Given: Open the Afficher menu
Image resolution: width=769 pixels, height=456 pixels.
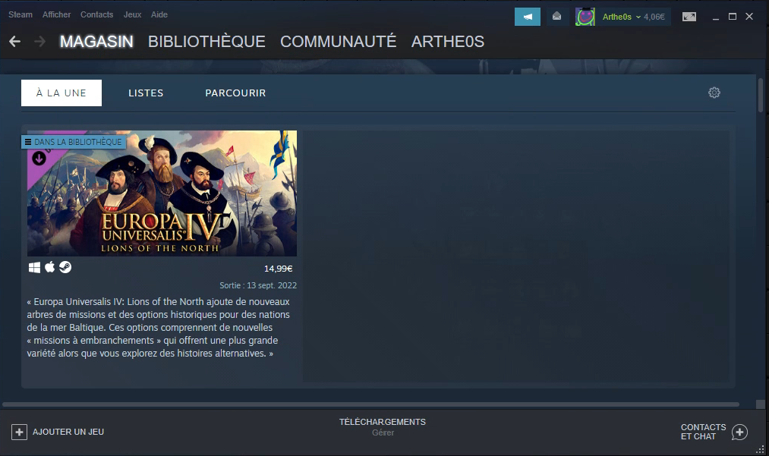Looking at the screenshot, I should pyautogui.click(x=56, y=14).
